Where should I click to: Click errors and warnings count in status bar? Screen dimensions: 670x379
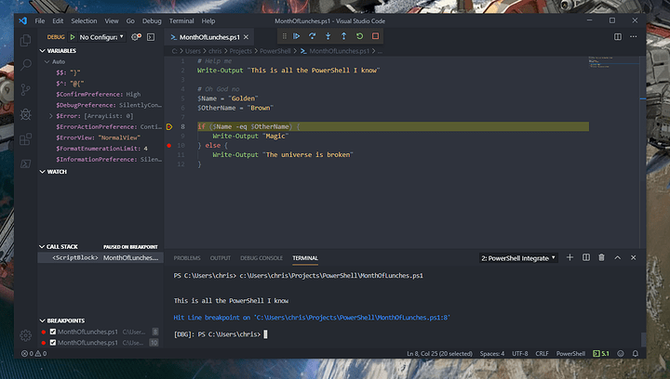click(x=34, y=353)
